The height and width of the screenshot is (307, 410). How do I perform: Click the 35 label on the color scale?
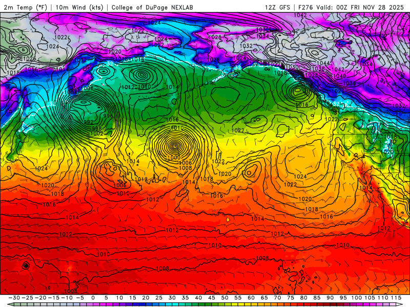[x=185, y=298]
